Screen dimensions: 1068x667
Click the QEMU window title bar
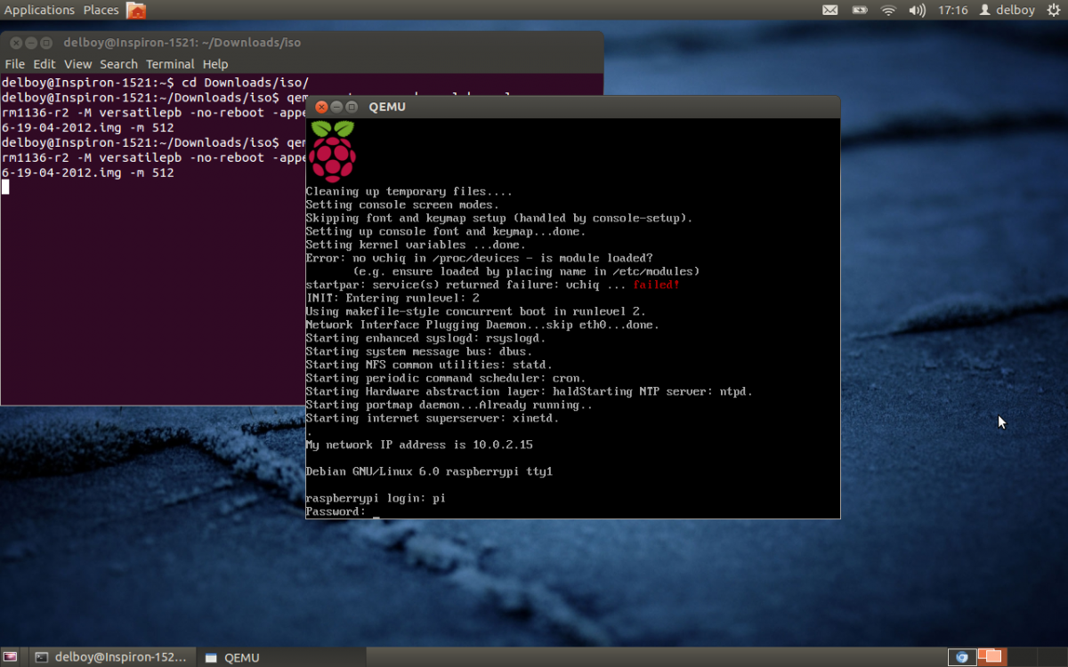click(x=573, y=108)
